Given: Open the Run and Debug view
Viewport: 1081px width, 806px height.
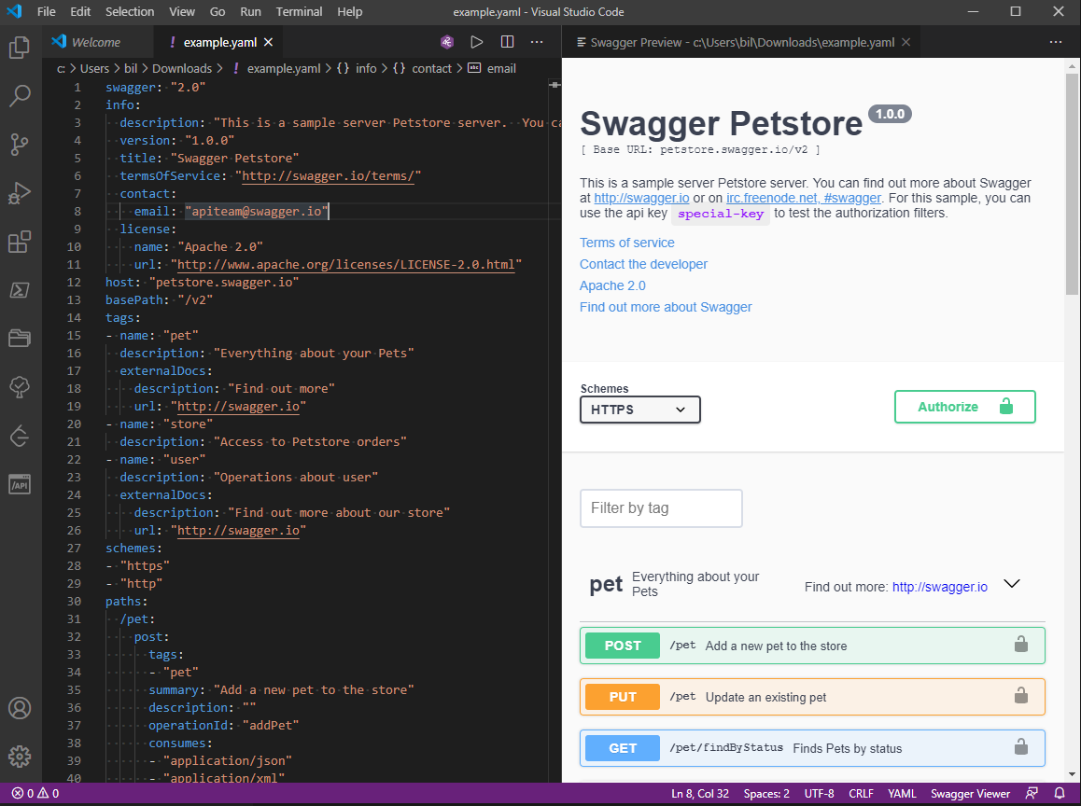Looking at the screenshot, I should (20, 193).
